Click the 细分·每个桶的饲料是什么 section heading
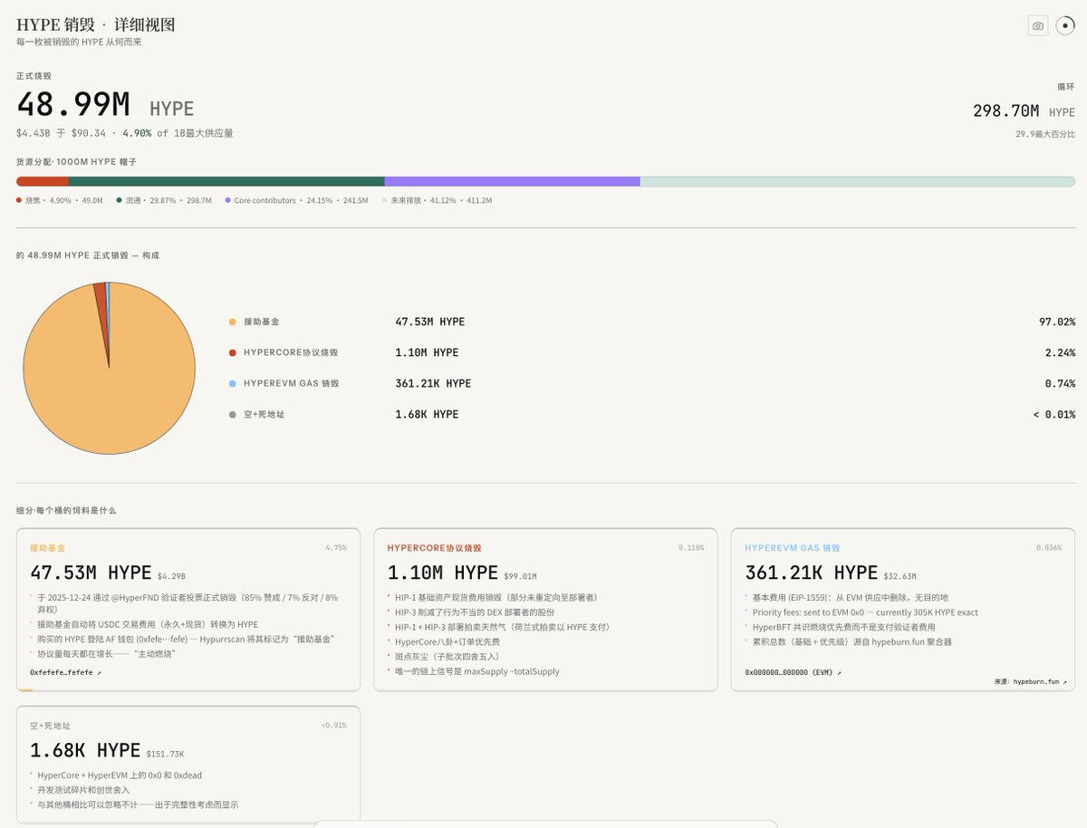 66,510
